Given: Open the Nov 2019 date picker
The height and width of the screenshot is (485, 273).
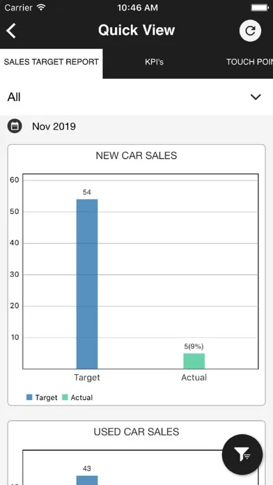Looking at the screenshot, I should (x=54, y=127).
